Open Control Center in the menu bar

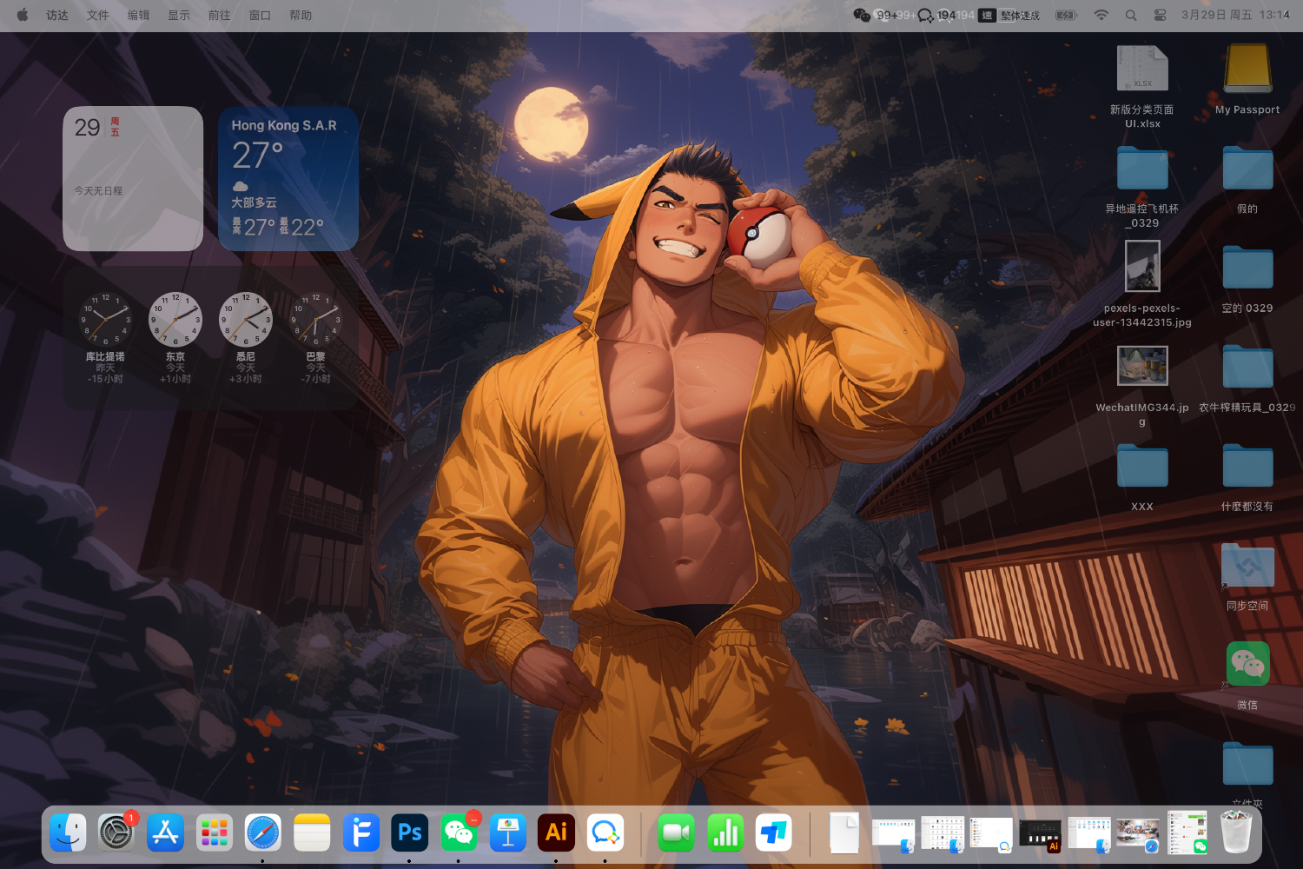[1160, 16]
